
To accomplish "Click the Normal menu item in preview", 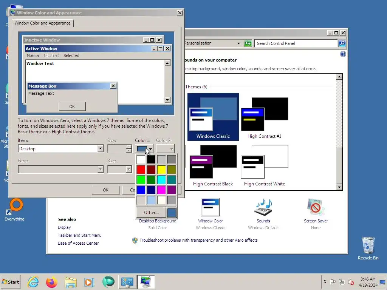I will [x=33, y=56].
